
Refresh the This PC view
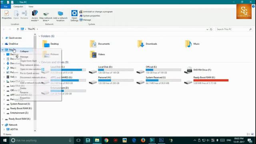coord(211,29)
